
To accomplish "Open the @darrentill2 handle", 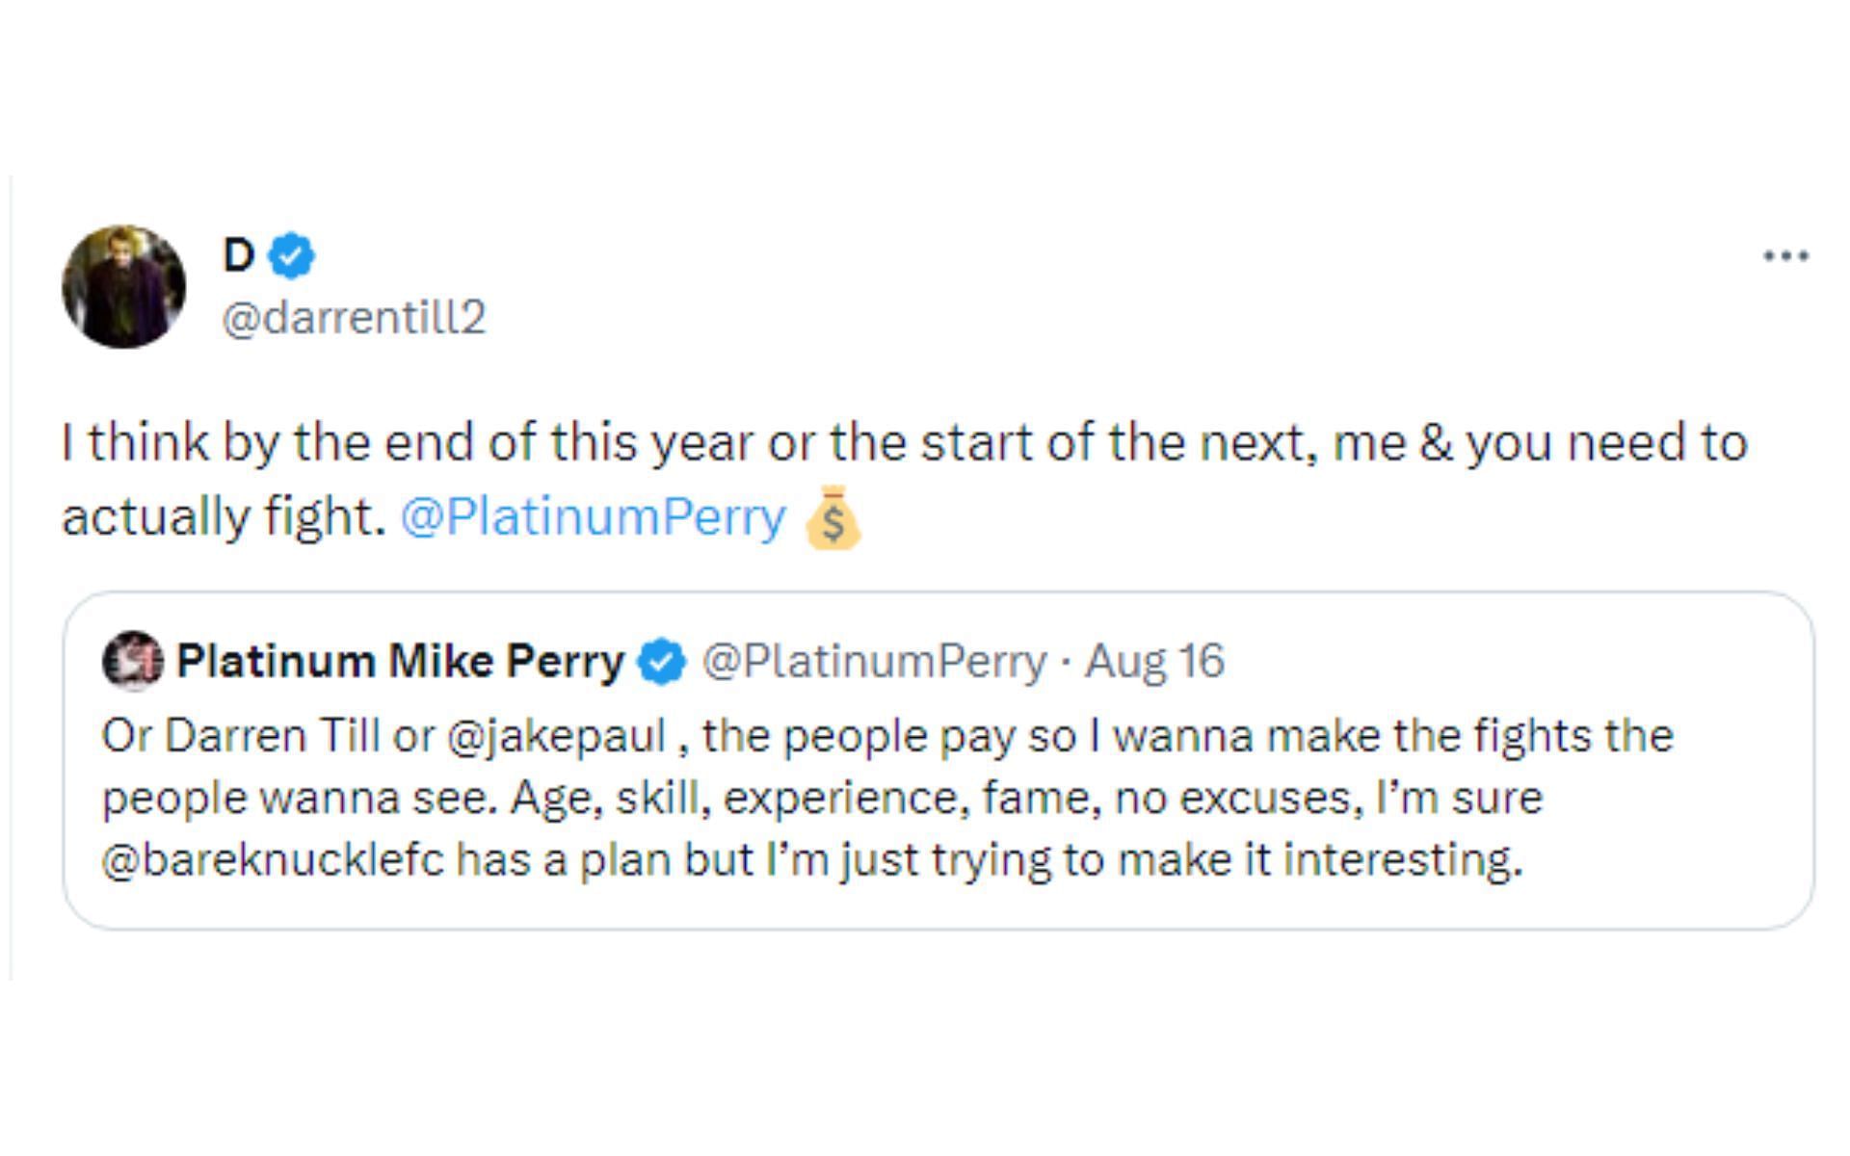I will click(x=354, y=317).
